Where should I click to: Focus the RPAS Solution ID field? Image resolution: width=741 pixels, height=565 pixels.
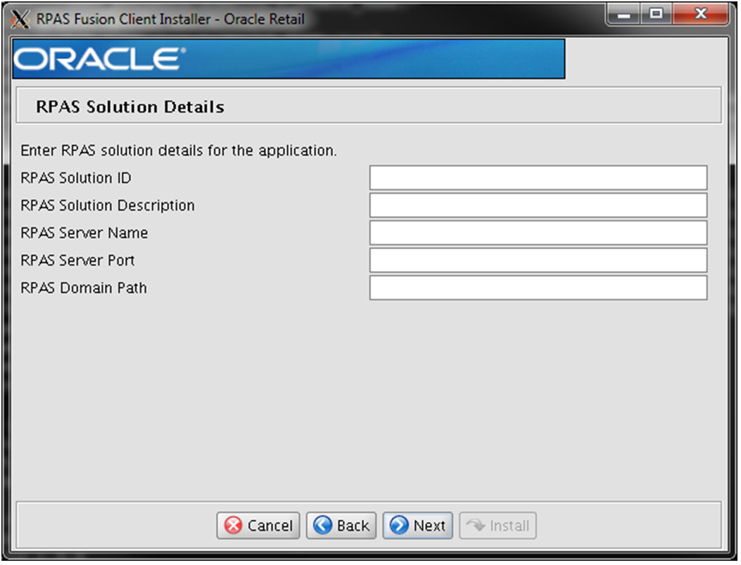pos(538,177)
